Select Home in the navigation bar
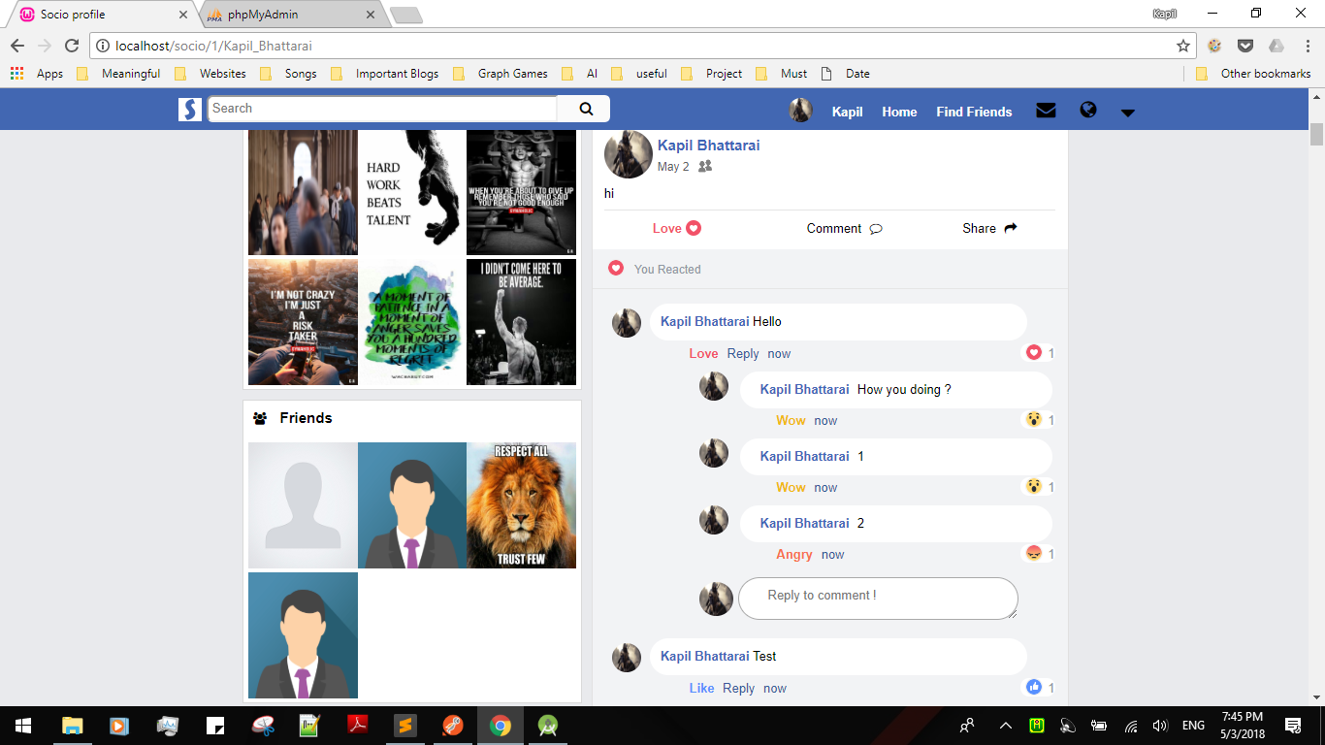Viewport: 1325px width, 745px height. point(898,112)
